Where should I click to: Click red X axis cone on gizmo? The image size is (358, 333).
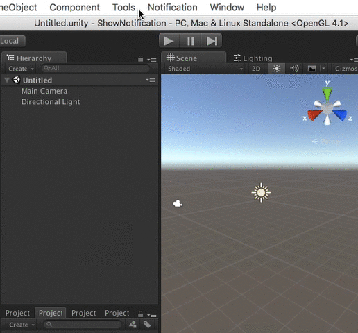point(314,115)
